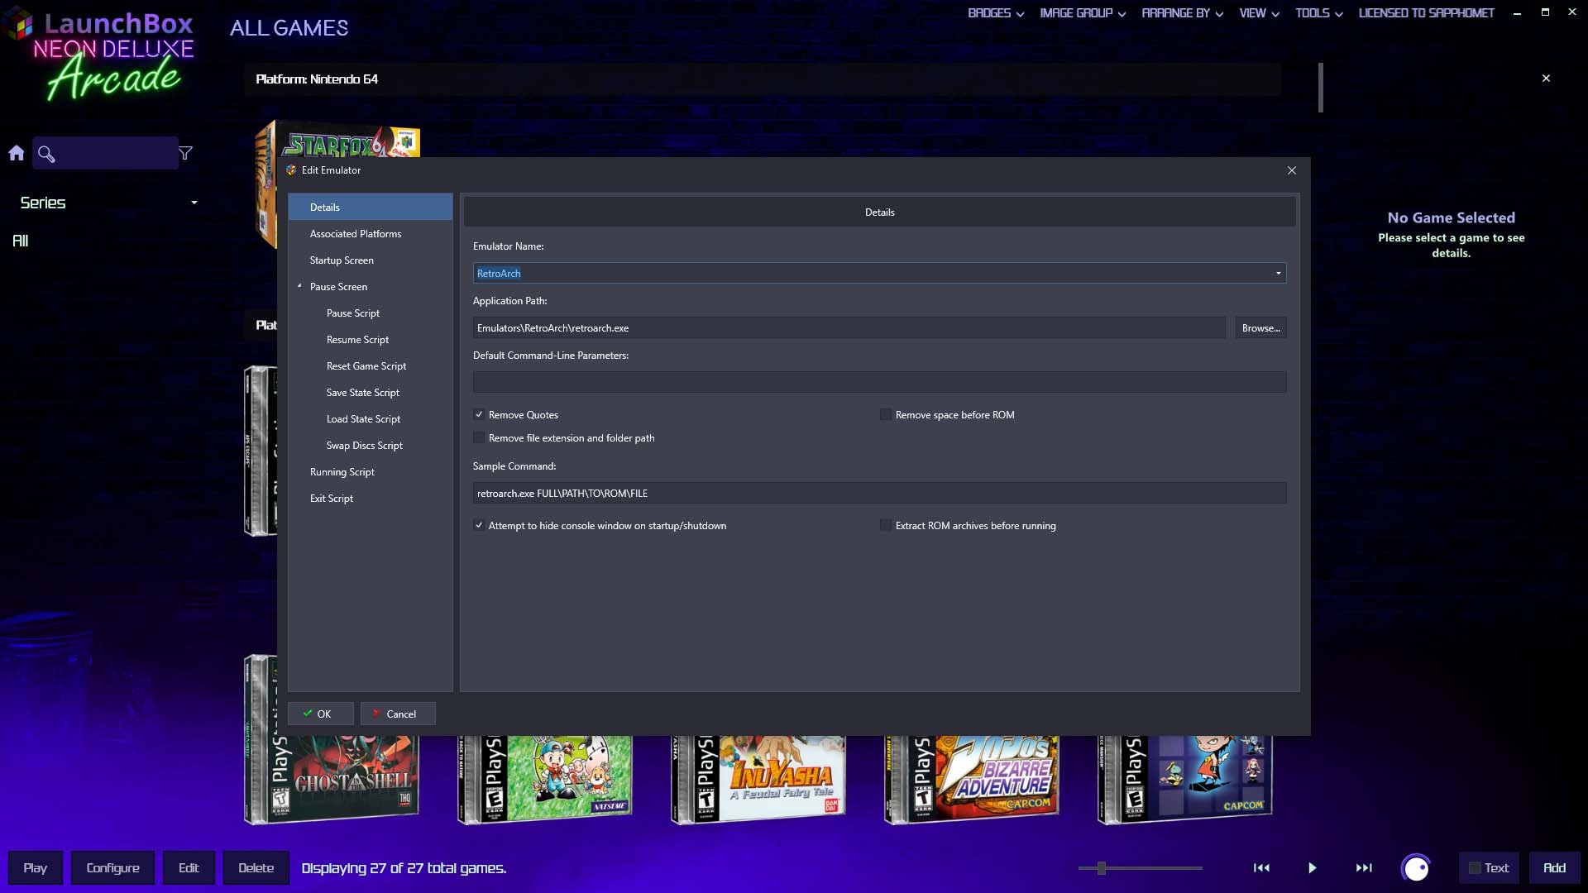Skip to previous track in music controls
This screenshot has width=1588, height=893.
(x=1260, y=868)
